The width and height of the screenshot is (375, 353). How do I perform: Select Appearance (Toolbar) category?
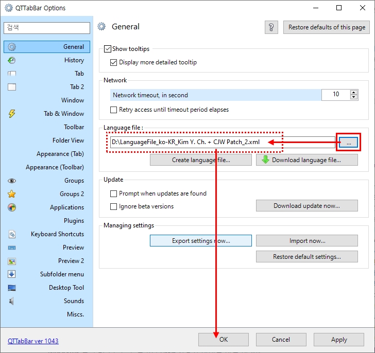[47, 167]
